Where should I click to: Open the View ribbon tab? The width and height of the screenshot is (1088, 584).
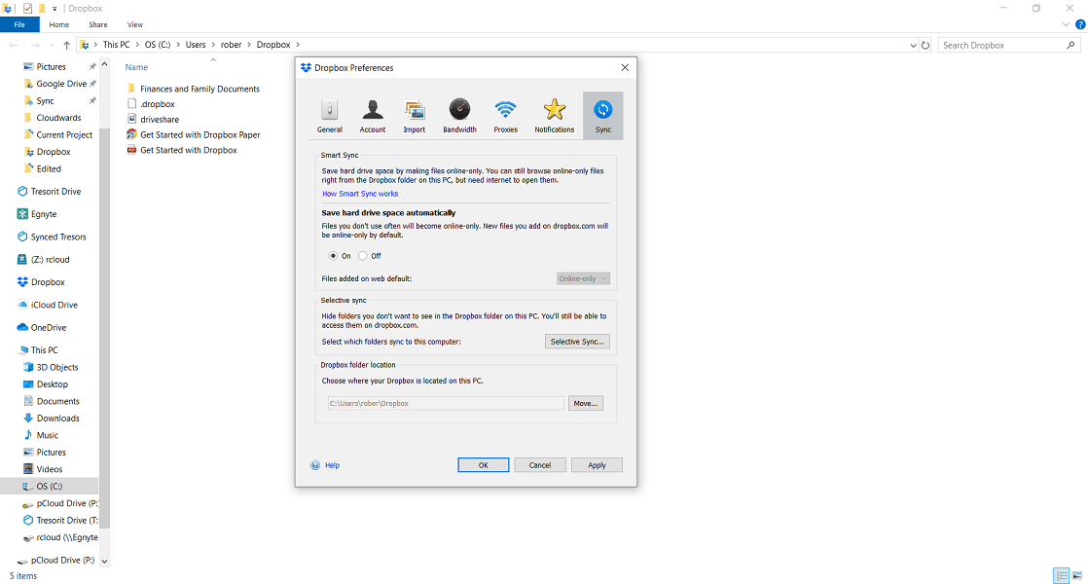[x=135, y=25]
